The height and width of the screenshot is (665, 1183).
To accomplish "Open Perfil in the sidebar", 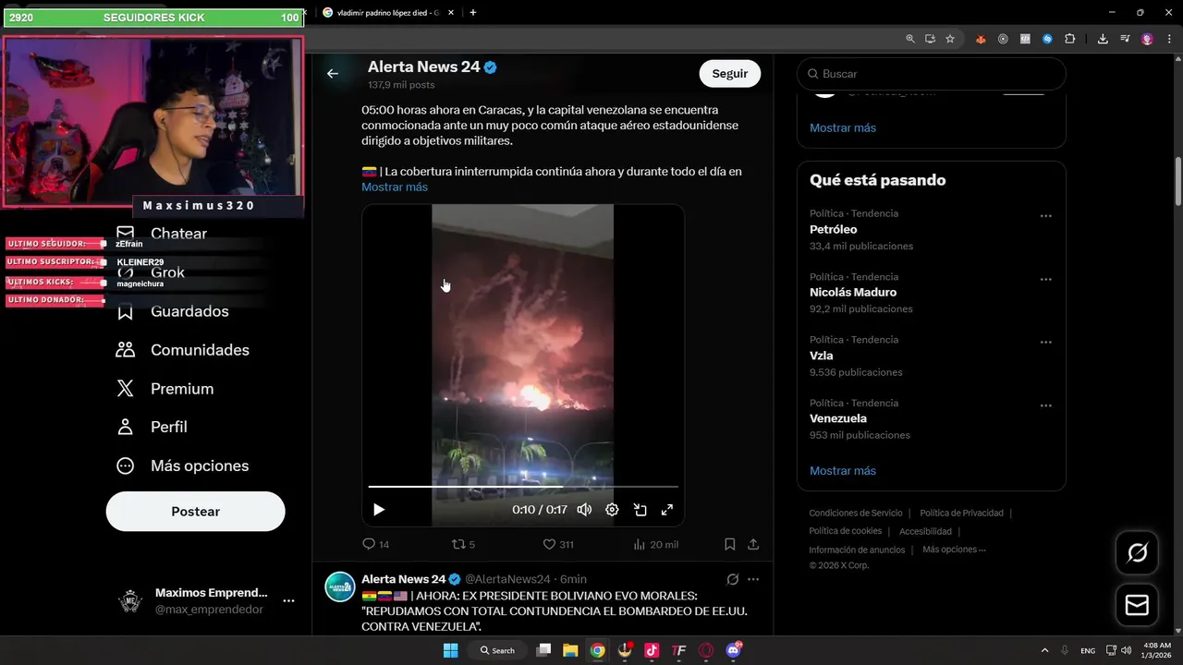I will (152, 427).
